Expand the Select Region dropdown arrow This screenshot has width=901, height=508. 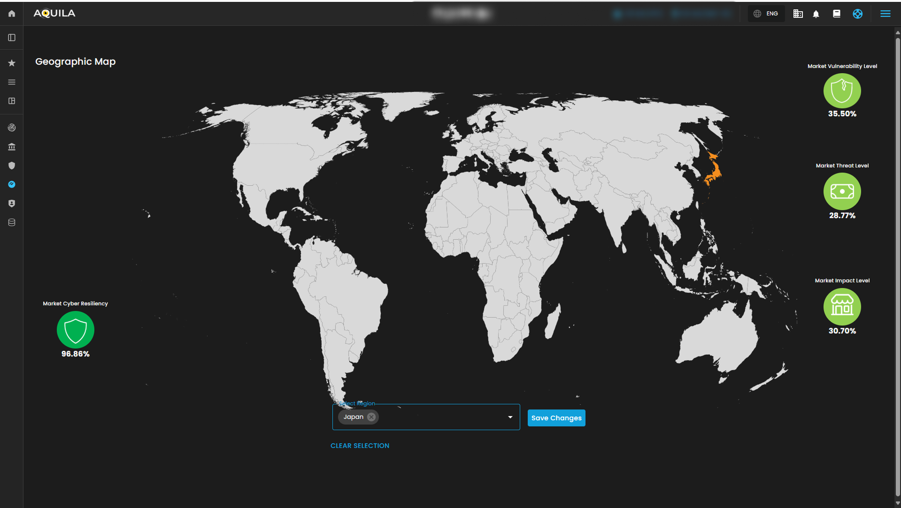(x=510, y=417)
